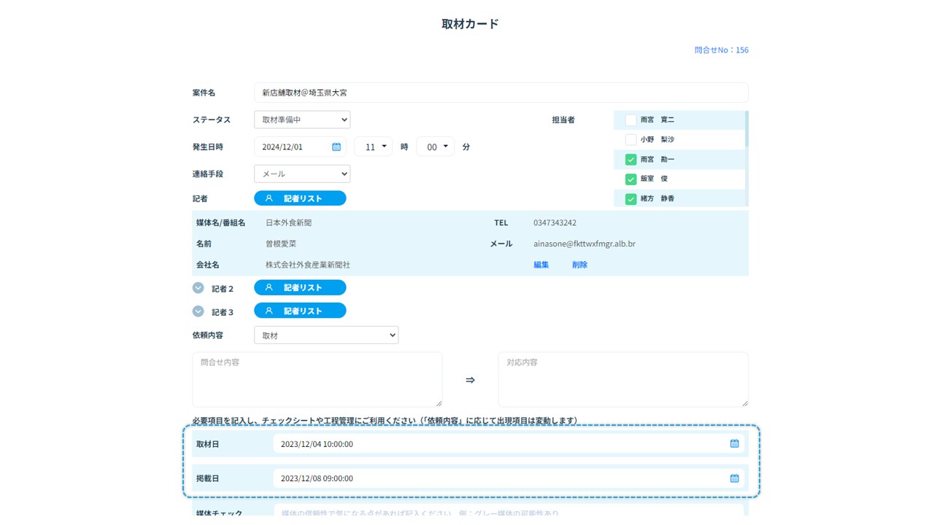Expand the 記者2 section chevron
934x525 pixels.
pos(198,288)
